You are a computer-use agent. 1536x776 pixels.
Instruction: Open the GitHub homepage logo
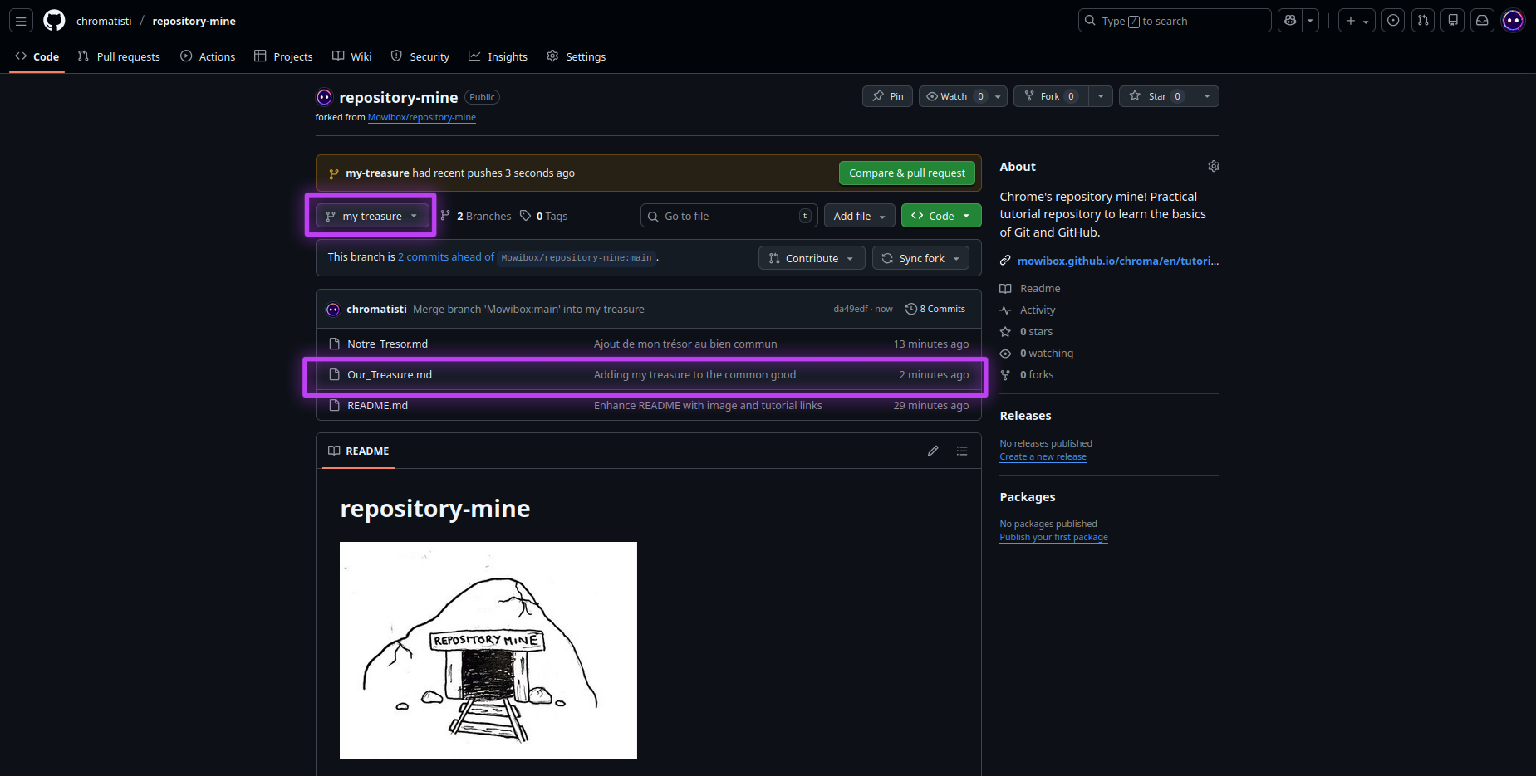[x=54, y=21]
